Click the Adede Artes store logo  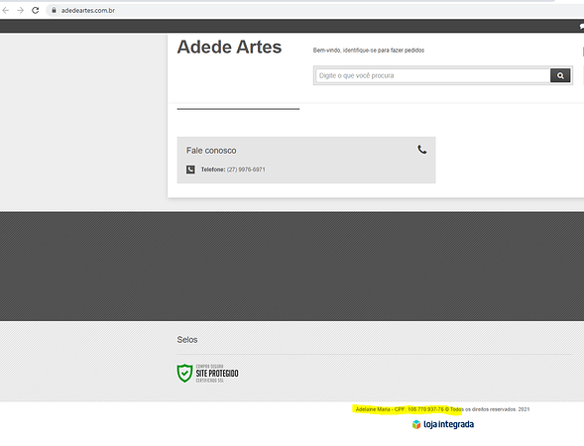pyautogui.click(x=229, y=47)
